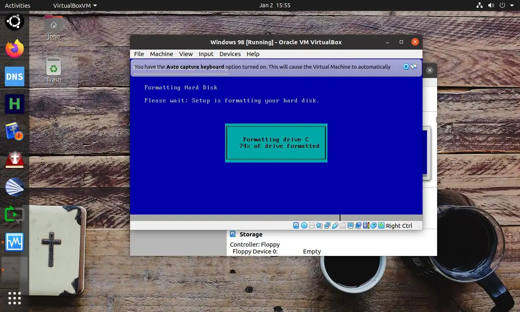This screenshot has height=312, width=520.
Task: Click the mouse integration indicator icon
Action: point(373,225)
